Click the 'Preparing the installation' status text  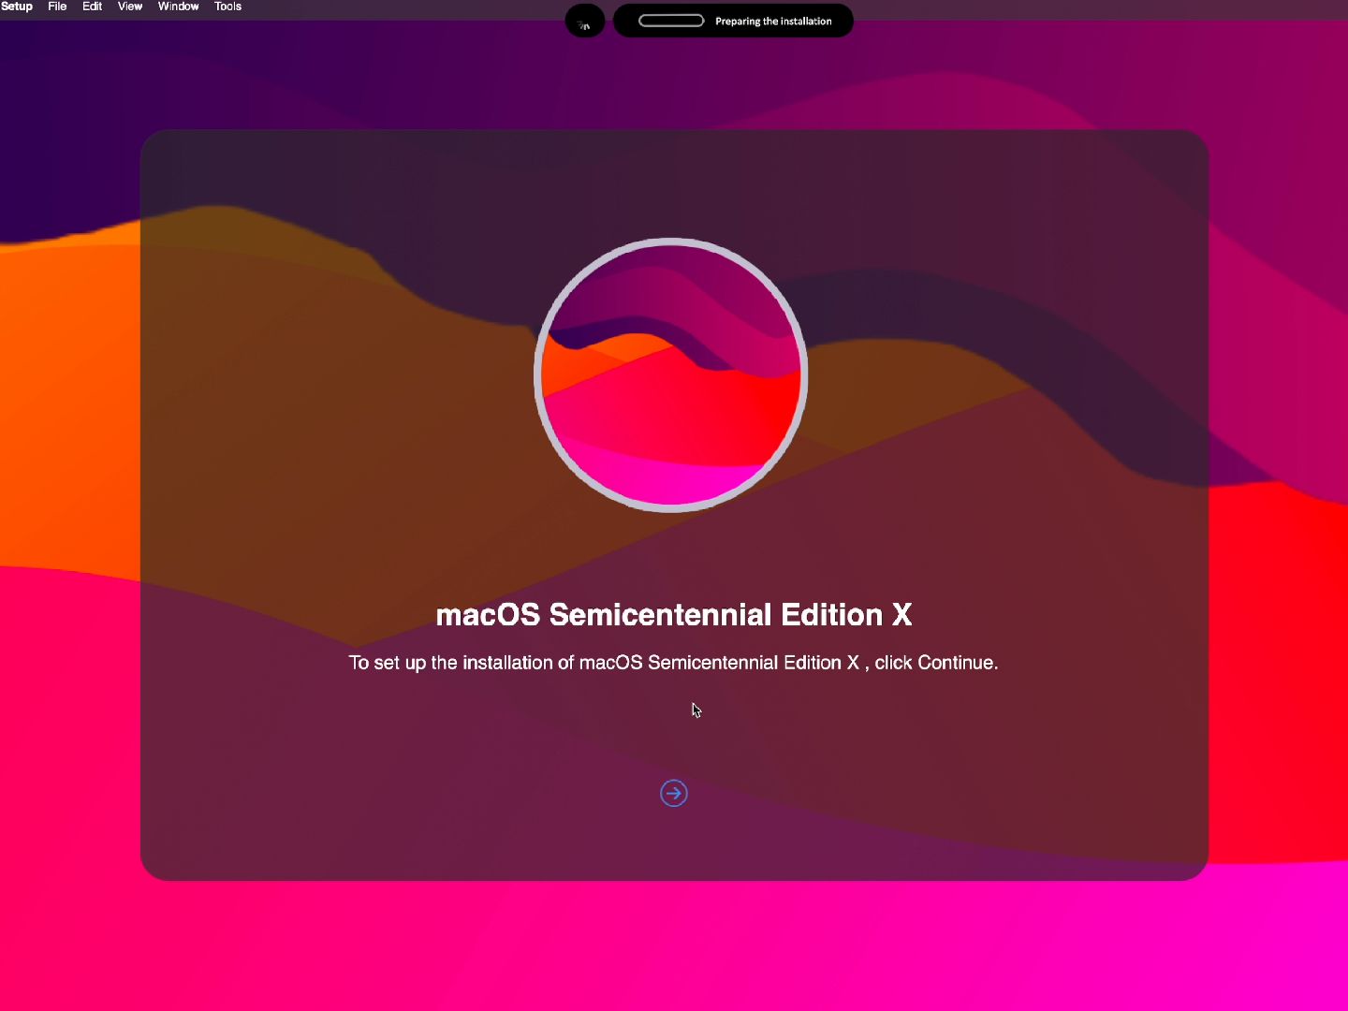click(x=773, y=22)
